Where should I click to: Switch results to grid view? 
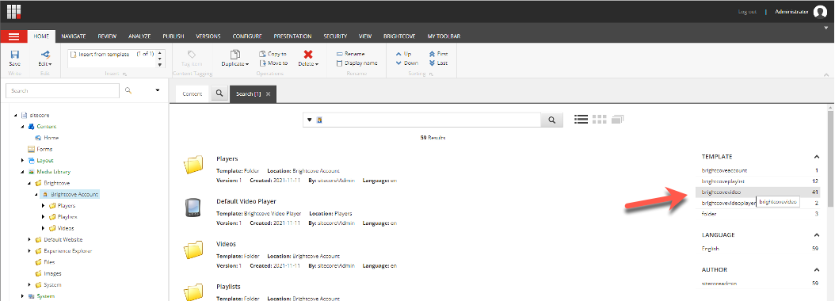(x=600, y=120)
